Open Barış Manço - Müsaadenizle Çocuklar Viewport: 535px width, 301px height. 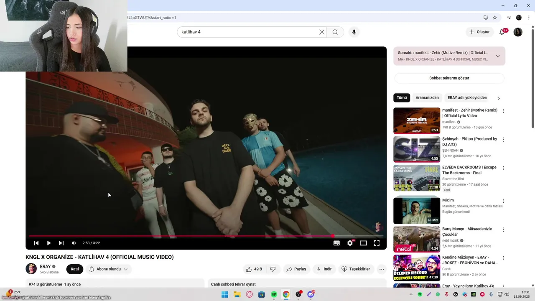coord(467,232)
